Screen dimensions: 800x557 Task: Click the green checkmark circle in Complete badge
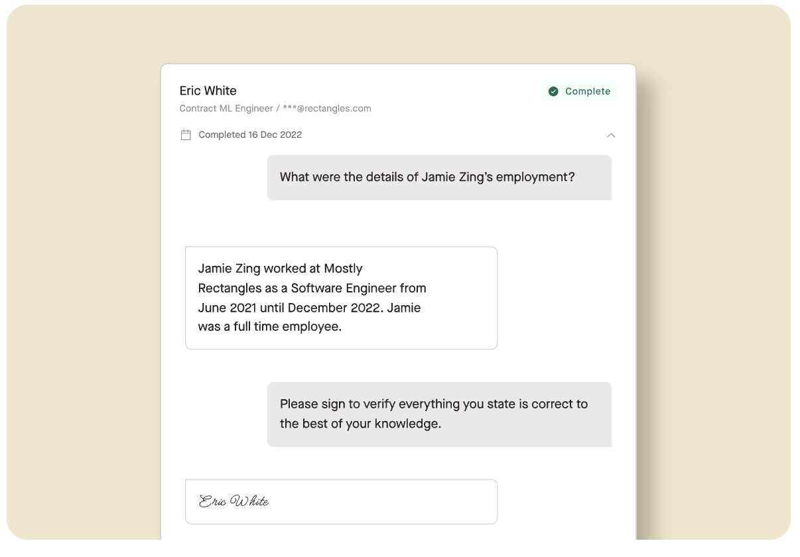(553, 91)
